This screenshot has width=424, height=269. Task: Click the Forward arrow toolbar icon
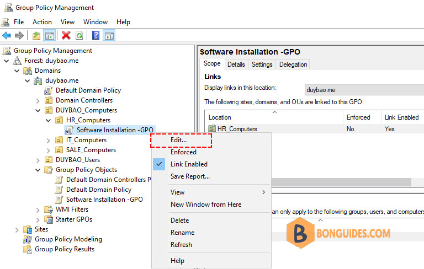click(x=19, y=35)
